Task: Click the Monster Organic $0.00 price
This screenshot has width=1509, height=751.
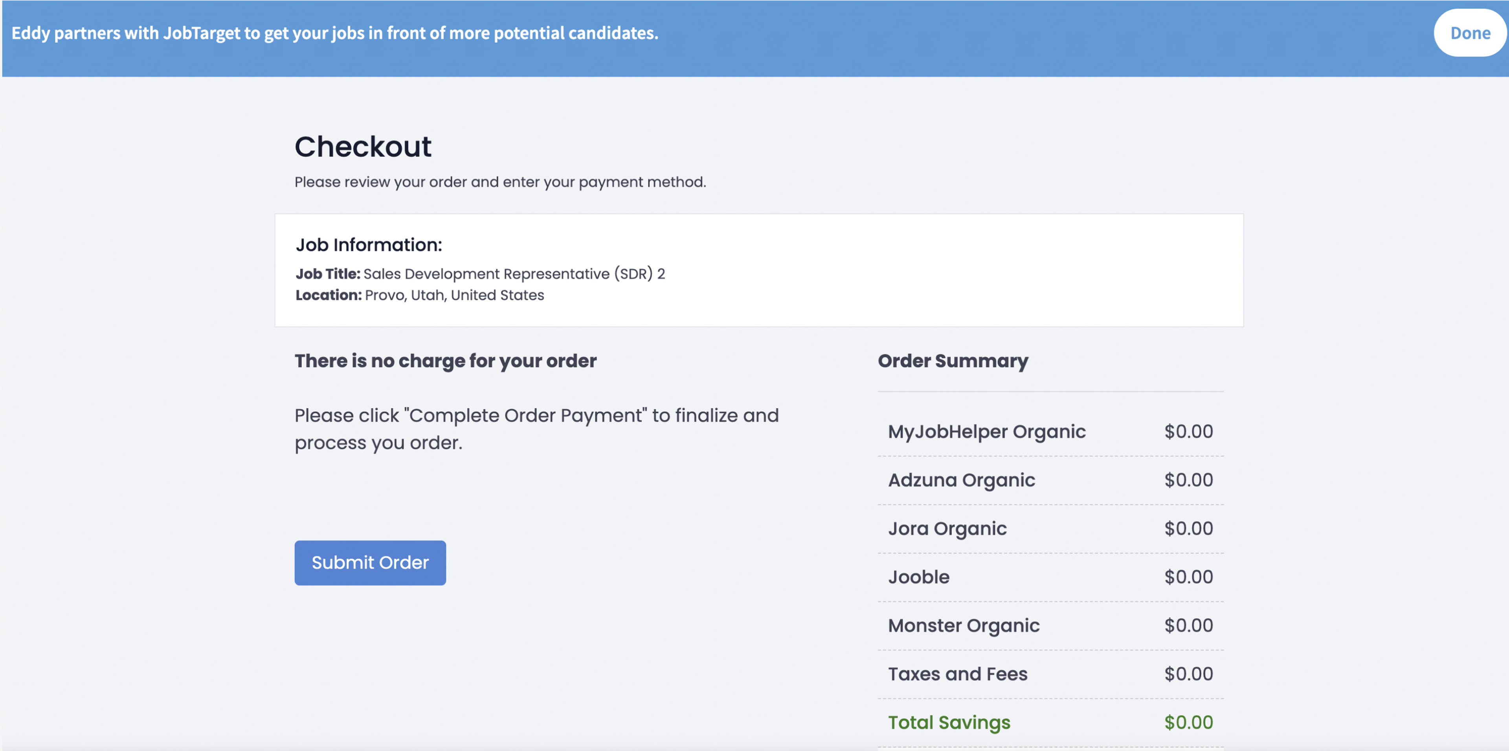Action: [1189, 626]
